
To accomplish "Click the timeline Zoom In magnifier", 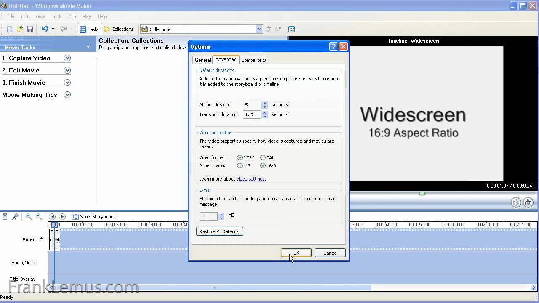I will click(29, 217).
